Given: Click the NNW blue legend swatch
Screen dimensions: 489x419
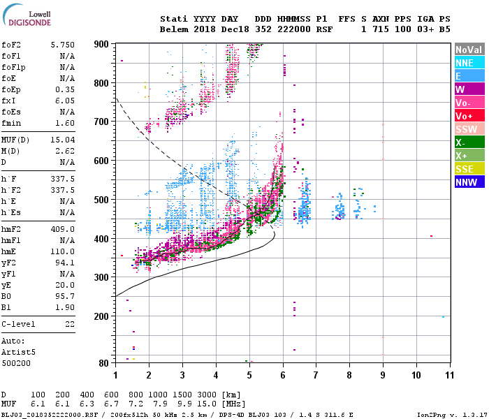Looking at the screenshot, I should 469,182.
